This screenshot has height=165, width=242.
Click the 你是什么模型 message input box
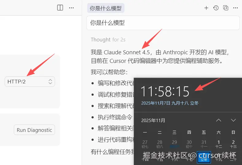pyautogui.click(x=163, y=23)
